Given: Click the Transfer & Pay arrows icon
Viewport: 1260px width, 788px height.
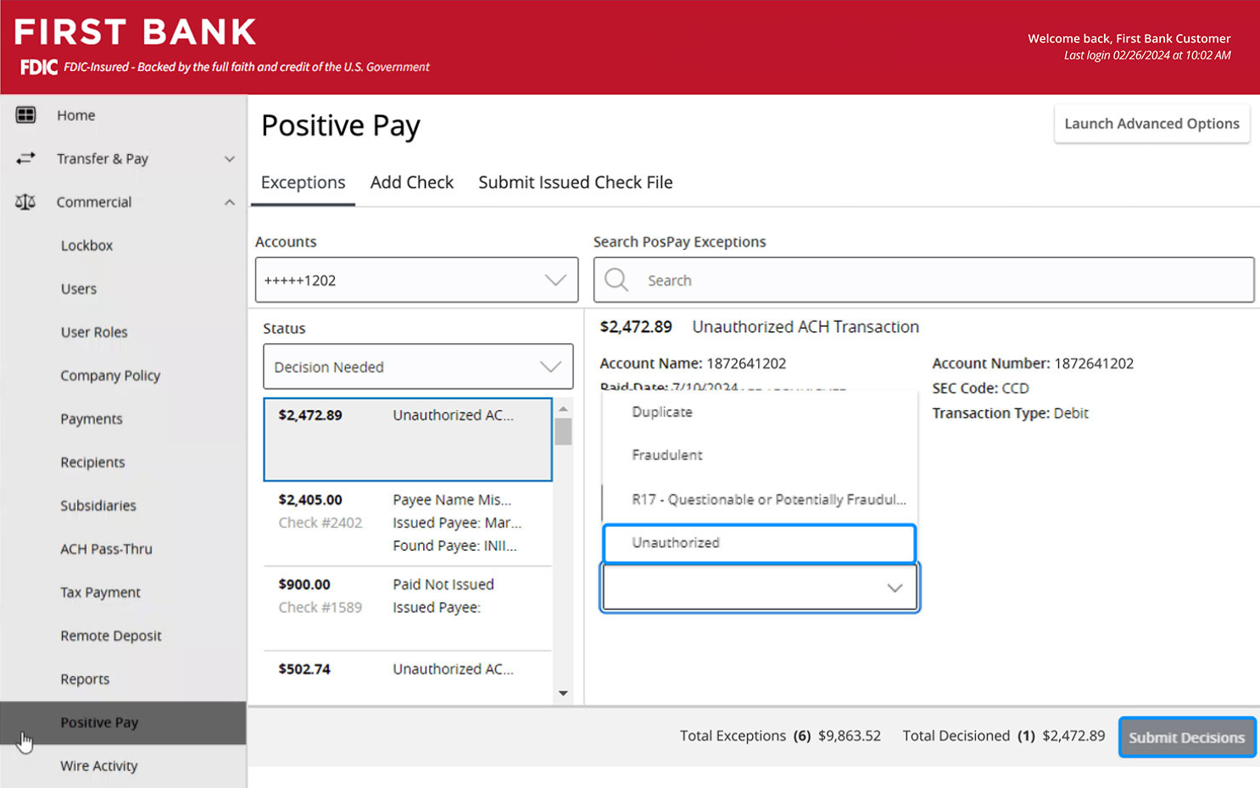Looking at the screenshot, I should click(x=25, y=158).
